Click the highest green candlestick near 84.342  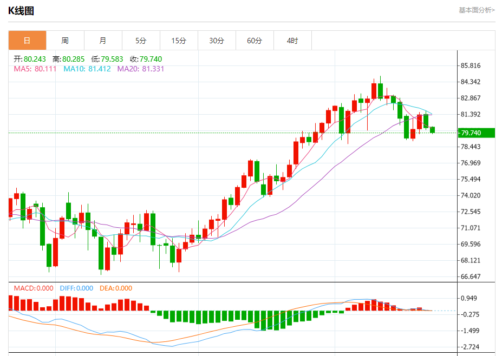[380, 90]
